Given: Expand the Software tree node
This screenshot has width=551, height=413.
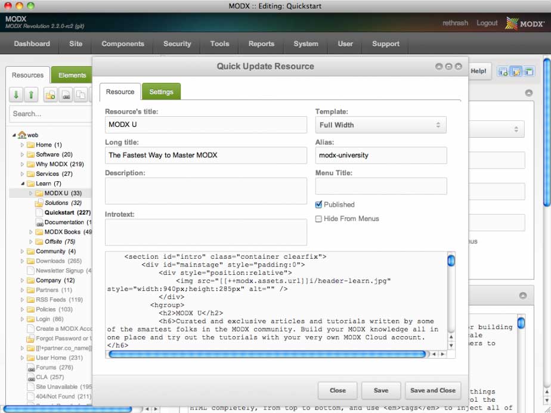Looking at the screenshot, I should pyautogui.click(x=22, y=154).
